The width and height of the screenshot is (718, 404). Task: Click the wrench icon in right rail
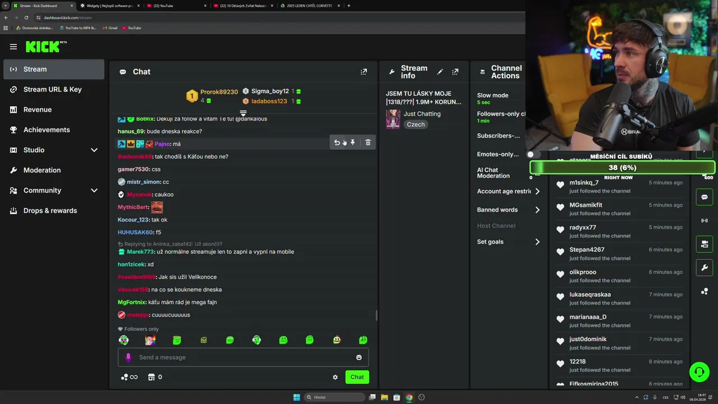(705, 268)
